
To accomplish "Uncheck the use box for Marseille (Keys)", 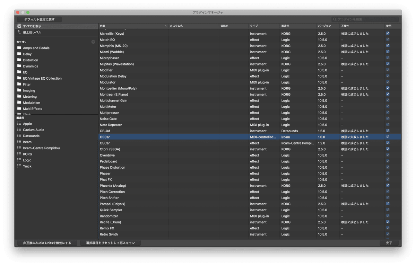I will 388,34.
